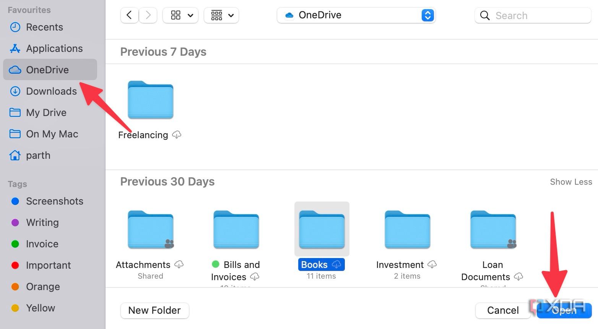
Task: Select the purple Writing tag
Action: coord(42,223)
